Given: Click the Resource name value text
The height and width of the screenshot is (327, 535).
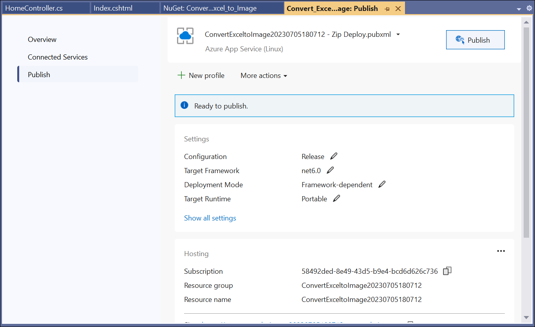Looking at the screenshot, I should (x=361, y=300).
